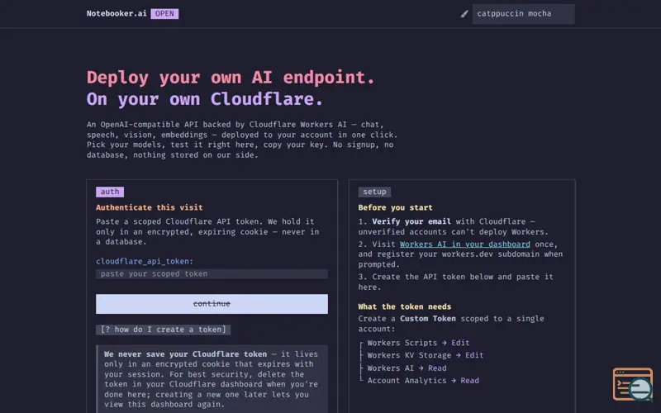The width and height of the screenshot is (661, 413).
Task: Click step 3 'Create the API token below'
Action: (456, 282)
